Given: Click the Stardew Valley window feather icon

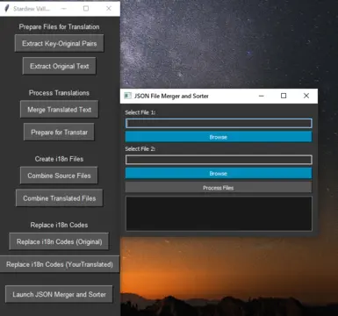Looking at the screenshot, I should [x=6, y=9].
